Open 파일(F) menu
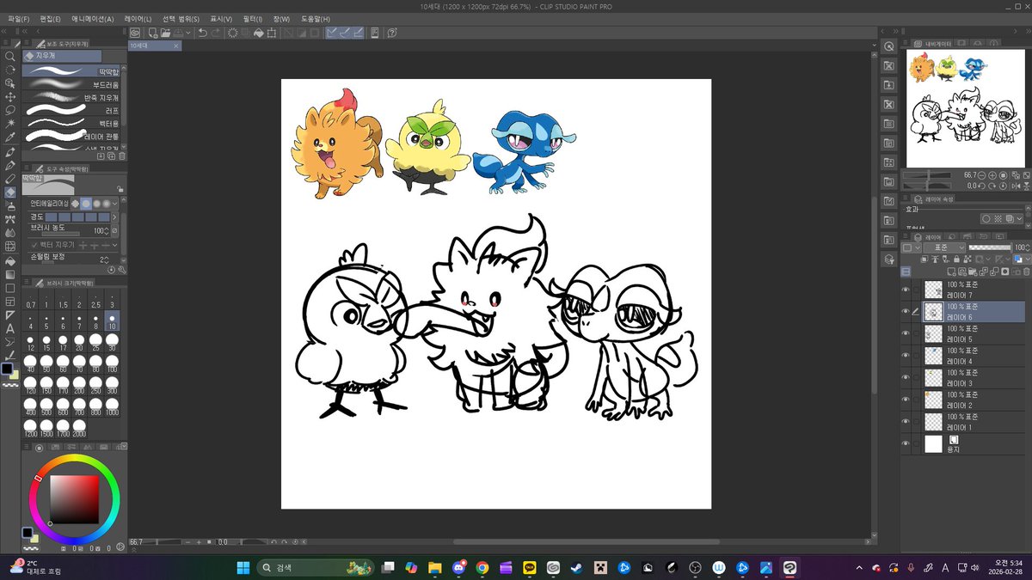This screenshot has width=1032, height=580. coord(18,18)
